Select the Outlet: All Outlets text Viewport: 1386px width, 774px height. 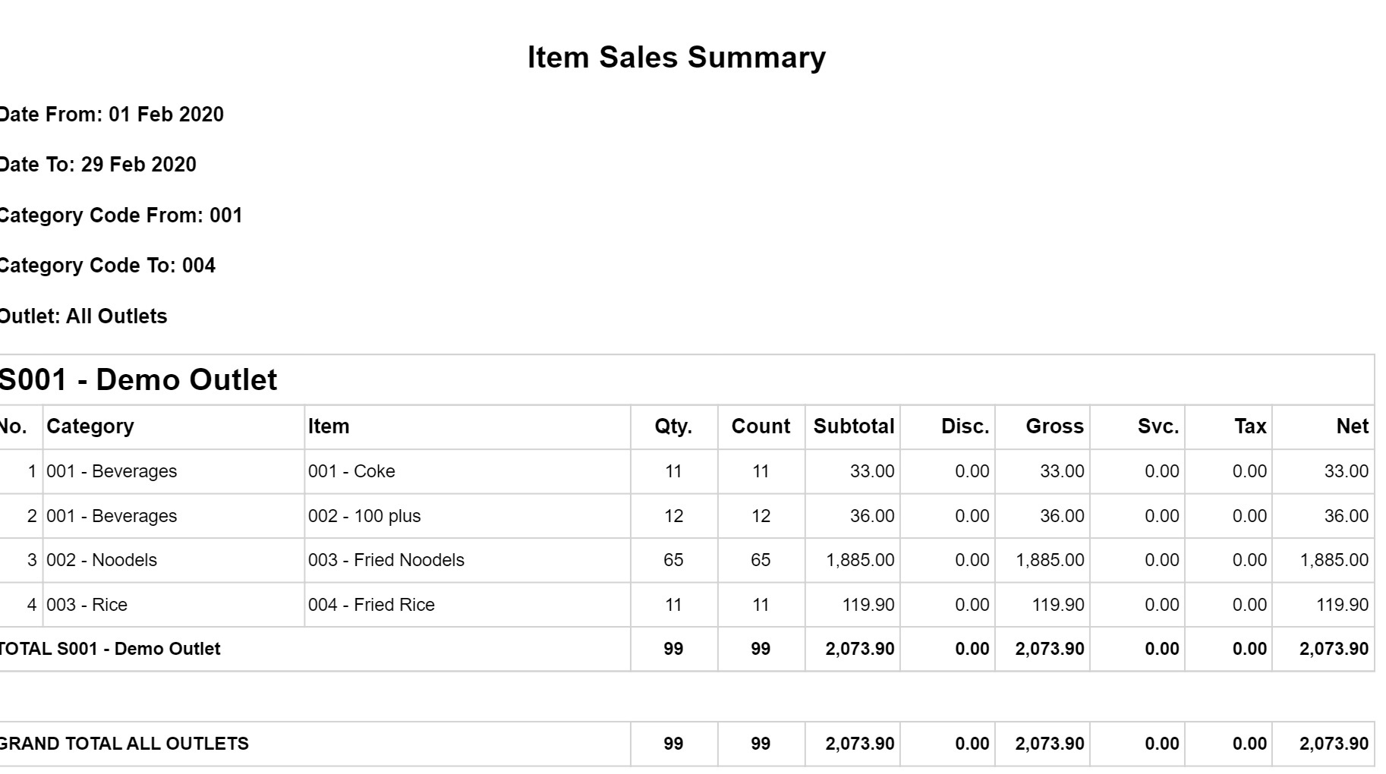point(83,316)
